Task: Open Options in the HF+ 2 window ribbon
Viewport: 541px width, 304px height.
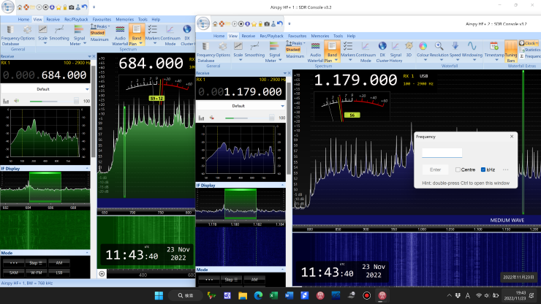Action: 223,50
